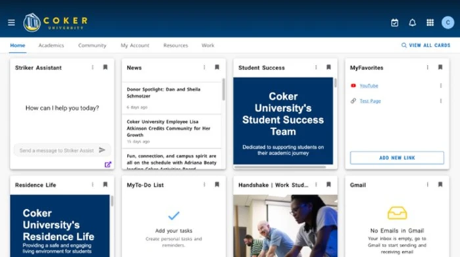Open News card options menu
The height and width of the screenshot is (257, 460).
(x=204, y=68)
